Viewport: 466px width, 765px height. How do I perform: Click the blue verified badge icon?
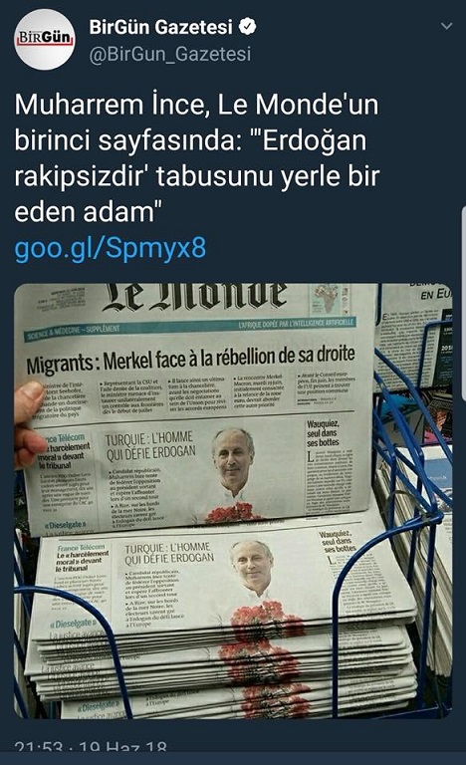(x=248, y=26)
